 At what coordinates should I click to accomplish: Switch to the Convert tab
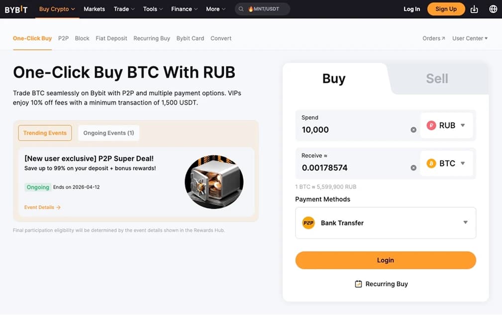(x=221, y=38)
